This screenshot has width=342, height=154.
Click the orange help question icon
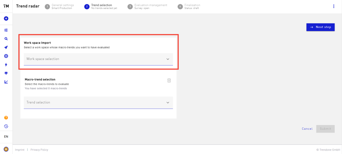pyautogui.click(x=6, y=118)
